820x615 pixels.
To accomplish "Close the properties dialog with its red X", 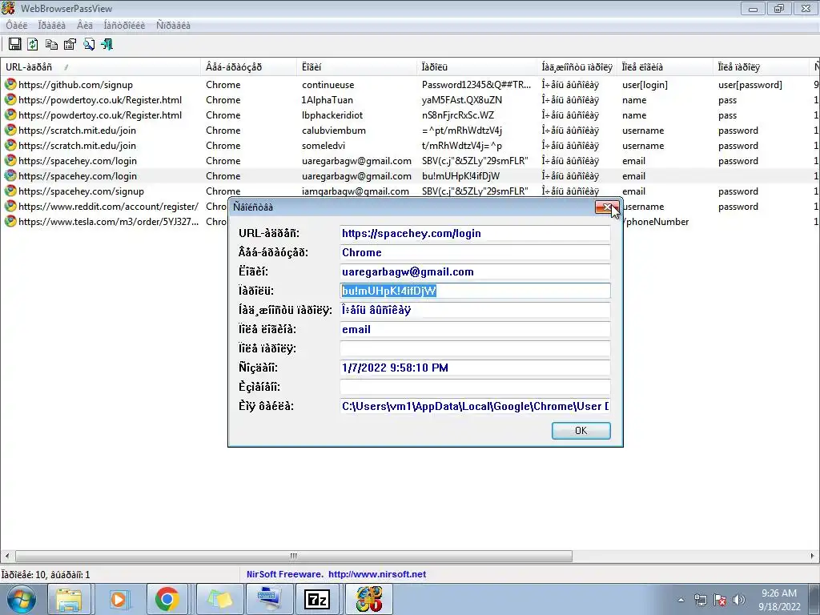I will coord(607,207).
